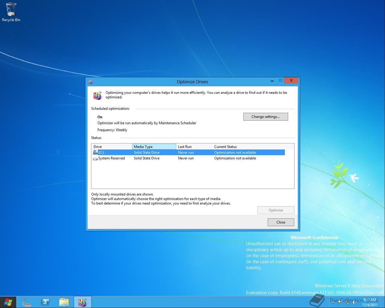The height and width of the screenshot is (308, 385).
Task: Open the Recycle Bin desktop icon
Action: tap(11, 12)
